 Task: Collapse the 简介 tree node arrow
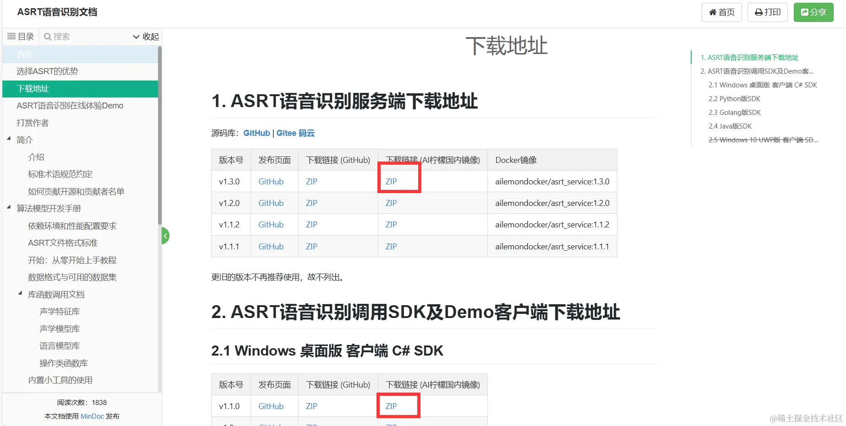(9, 139)
